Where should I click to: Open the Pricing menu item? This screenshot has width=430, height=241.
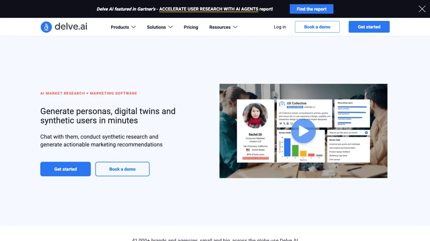click(x=191, y=27)
